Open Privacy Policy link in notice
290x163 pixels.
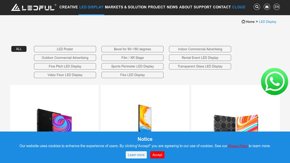(x=238, y=146)
